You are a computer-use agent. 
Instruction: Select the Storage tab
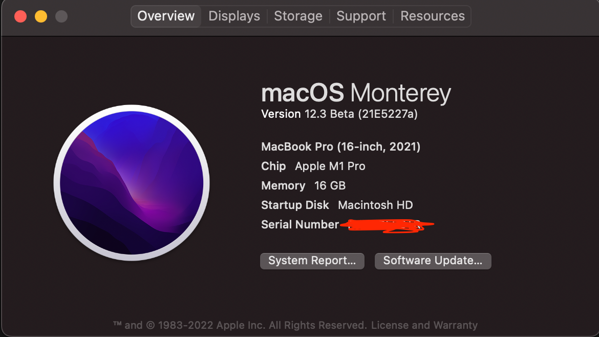coord(298,16)
